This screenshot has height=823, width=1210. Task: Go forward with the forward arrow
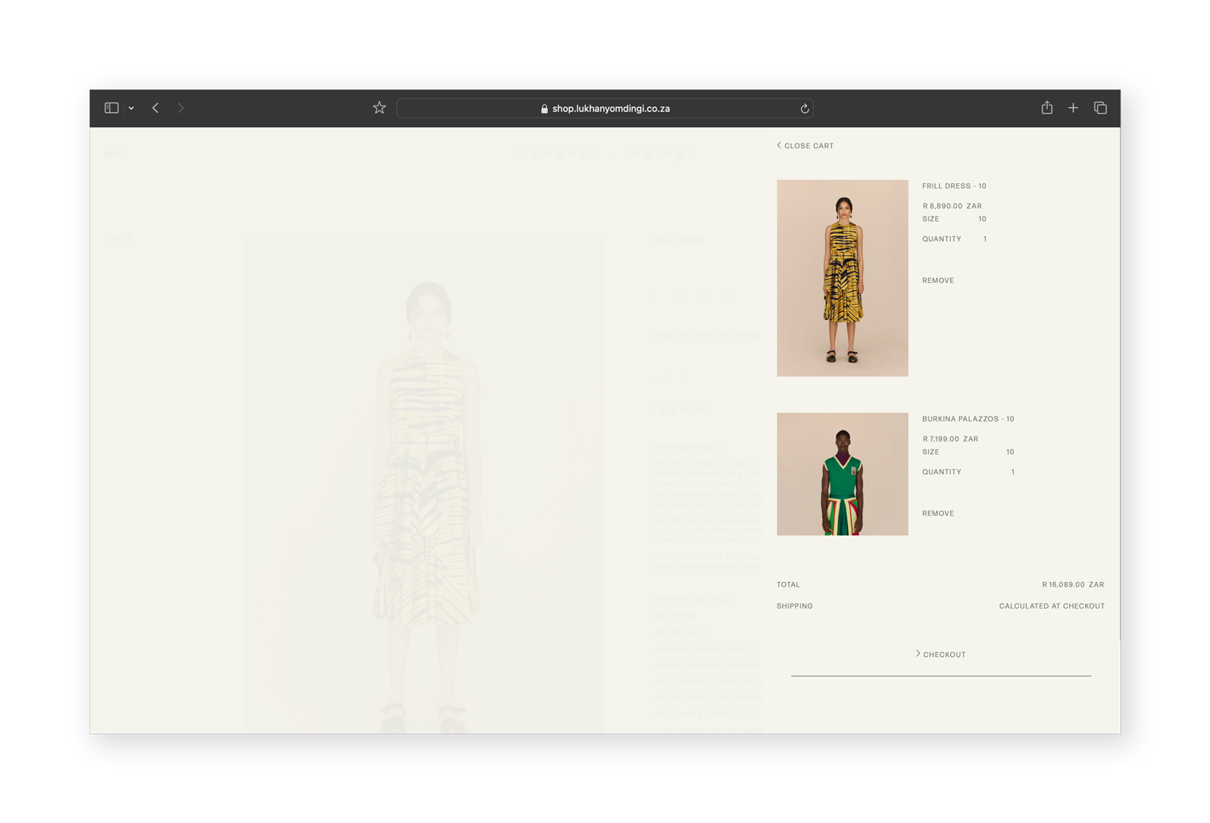[181, 108]
